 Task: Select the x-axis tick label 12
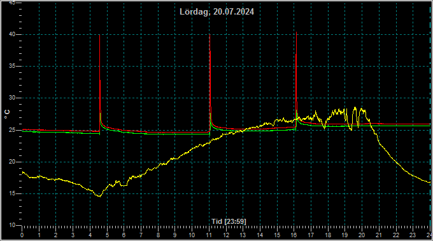click(x=226, y=235)
